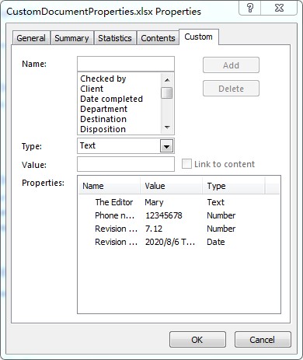Click the Delete button
This screenshot has width=303, height=360.
click(231, 89)
